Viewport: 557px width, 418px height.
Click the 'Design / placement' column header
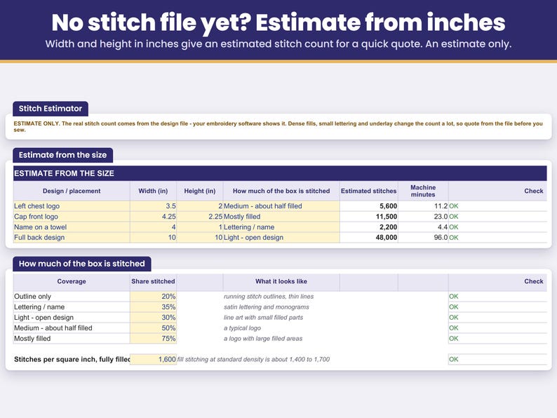[72, 191]
